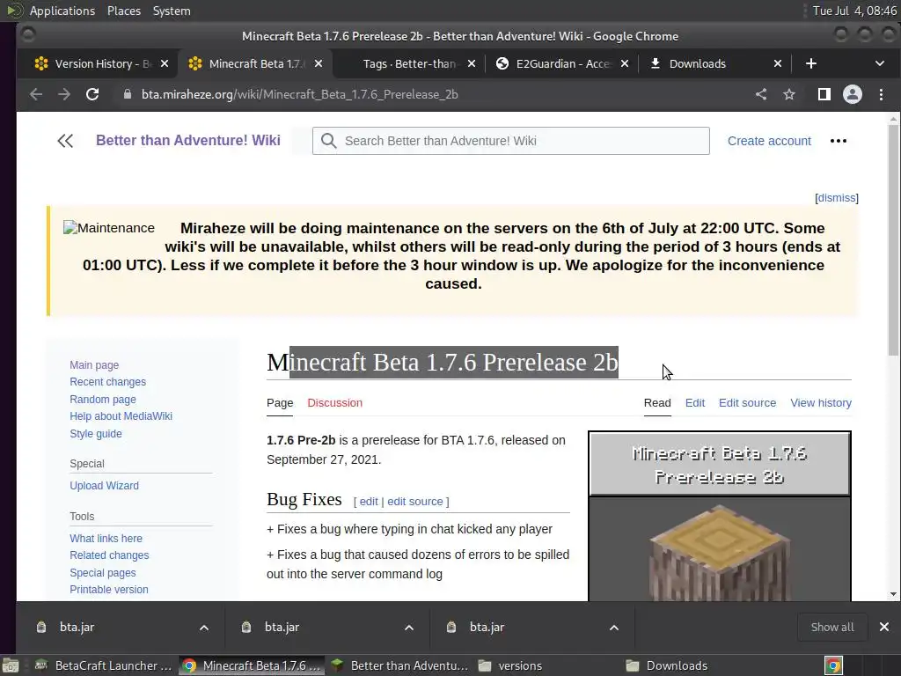Click edit link beside Bug Fixes heading
The width and height of the screenshot is (901, 676).
369,501
